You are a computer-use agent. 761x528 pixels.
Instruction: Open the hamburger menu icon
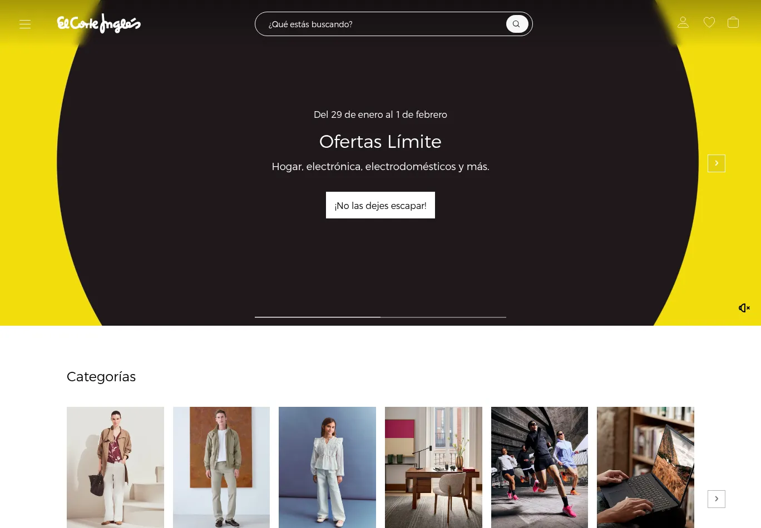(x=25, y=24)
